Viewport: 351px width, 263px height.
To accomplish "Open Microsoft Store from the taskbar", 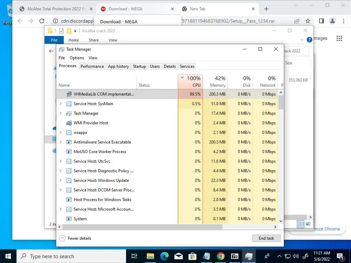I will click(192, 256).
